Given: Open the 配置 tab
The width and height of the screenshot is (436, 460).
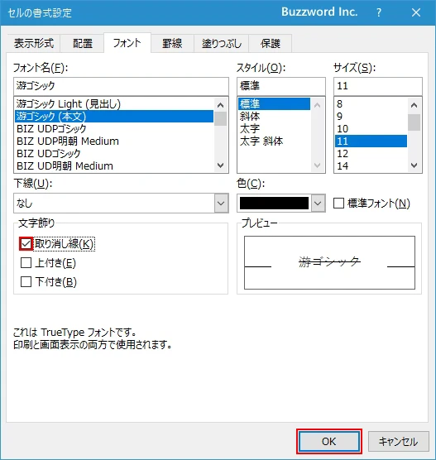Looking at the screenshot, I should coord(83,43).
